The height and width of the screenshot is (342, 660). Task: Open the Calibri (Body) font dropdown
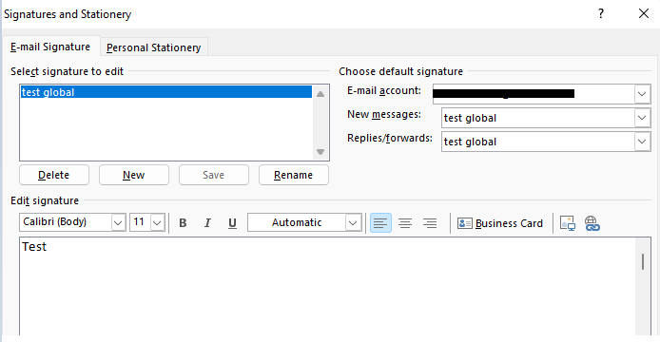click(x=118, y=222)
